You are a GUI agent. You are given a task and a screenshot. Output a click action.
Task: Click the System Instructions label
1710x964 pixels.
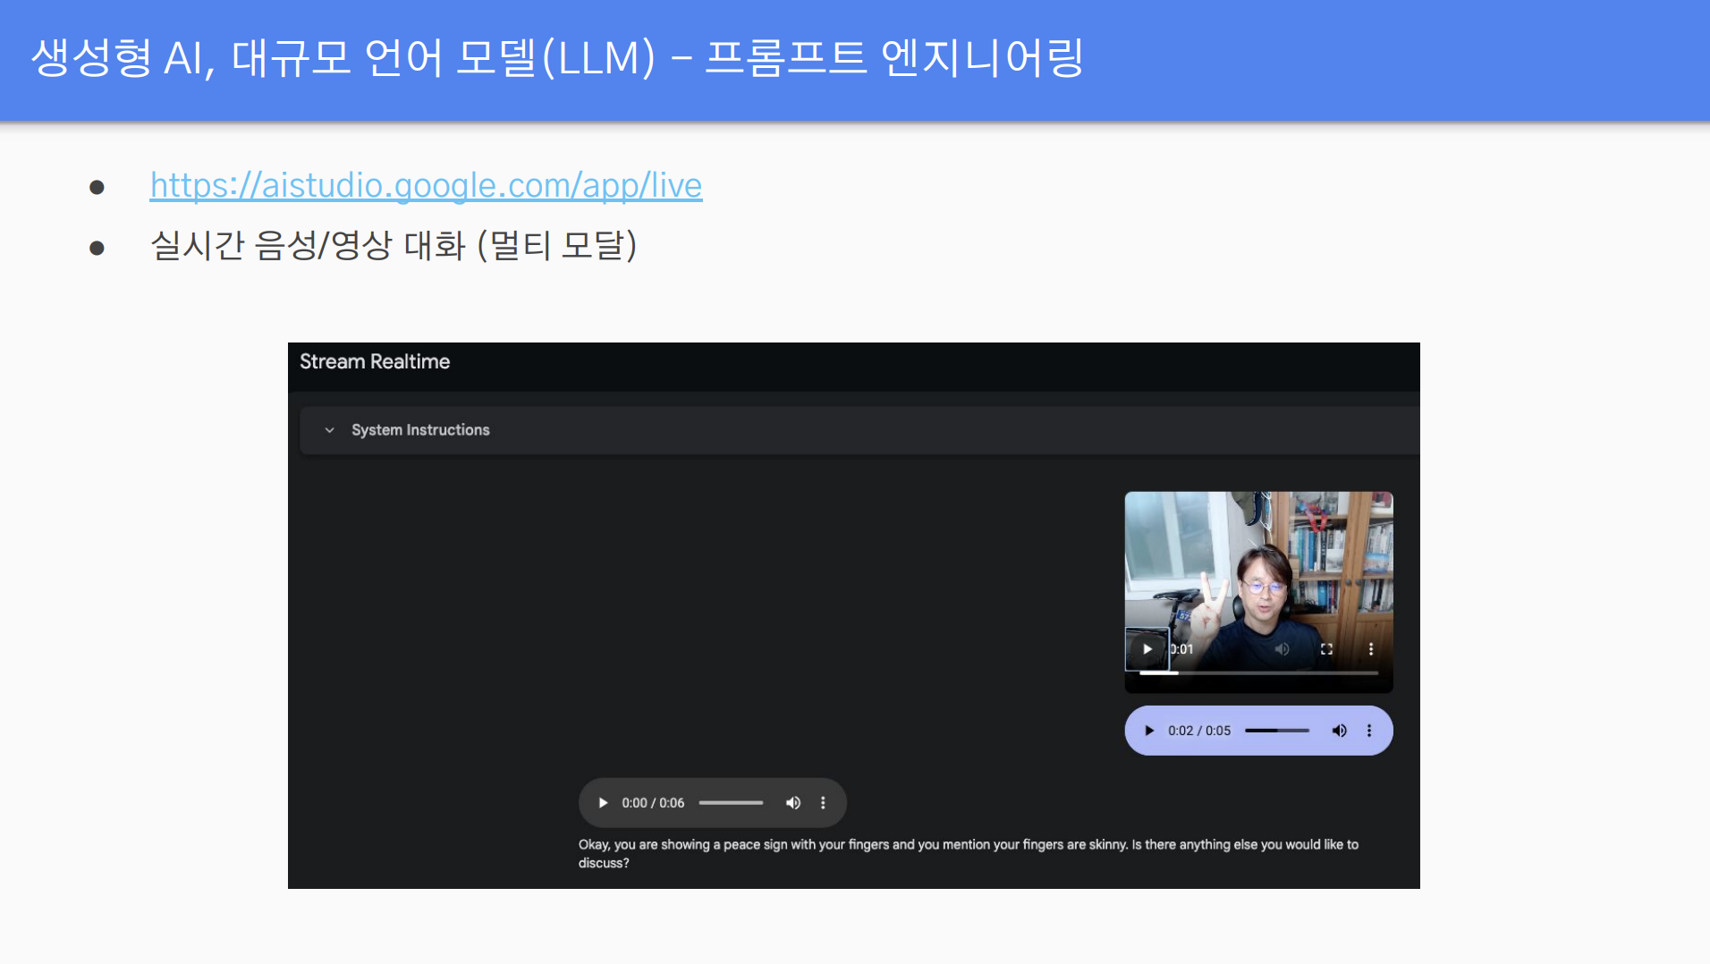pyautogui.click(x=420, y=430)
